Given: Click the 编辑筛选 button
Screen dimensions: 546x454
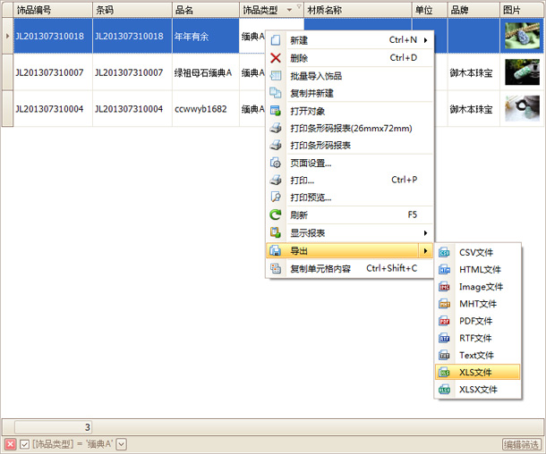Looking at the screenshot, I should pos(522,444).
